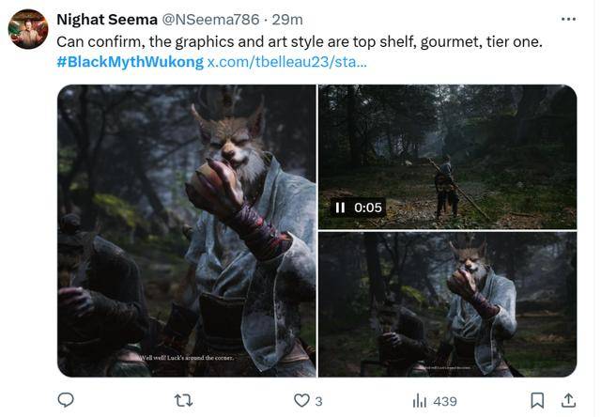The height and width of the screenshot is (417, 601).
Task: Open the large left wolf character image
Action: click(186, 230)
